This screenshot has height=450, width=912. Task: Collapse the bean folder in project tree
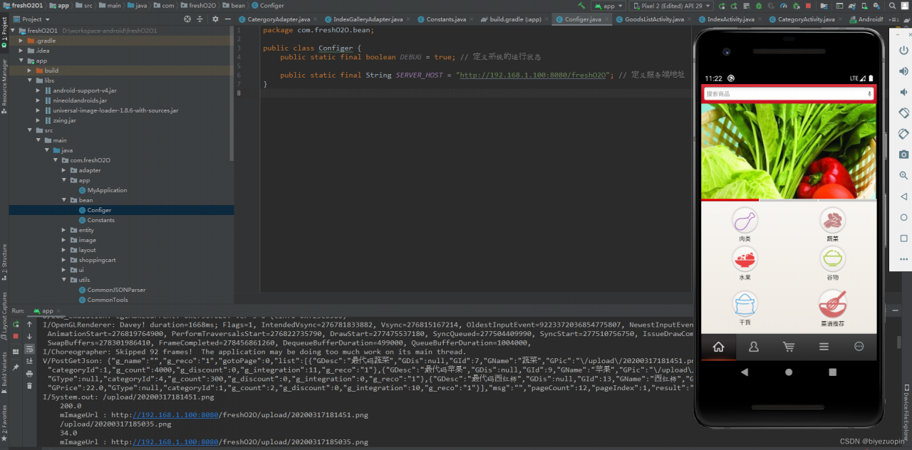point(63,200)
